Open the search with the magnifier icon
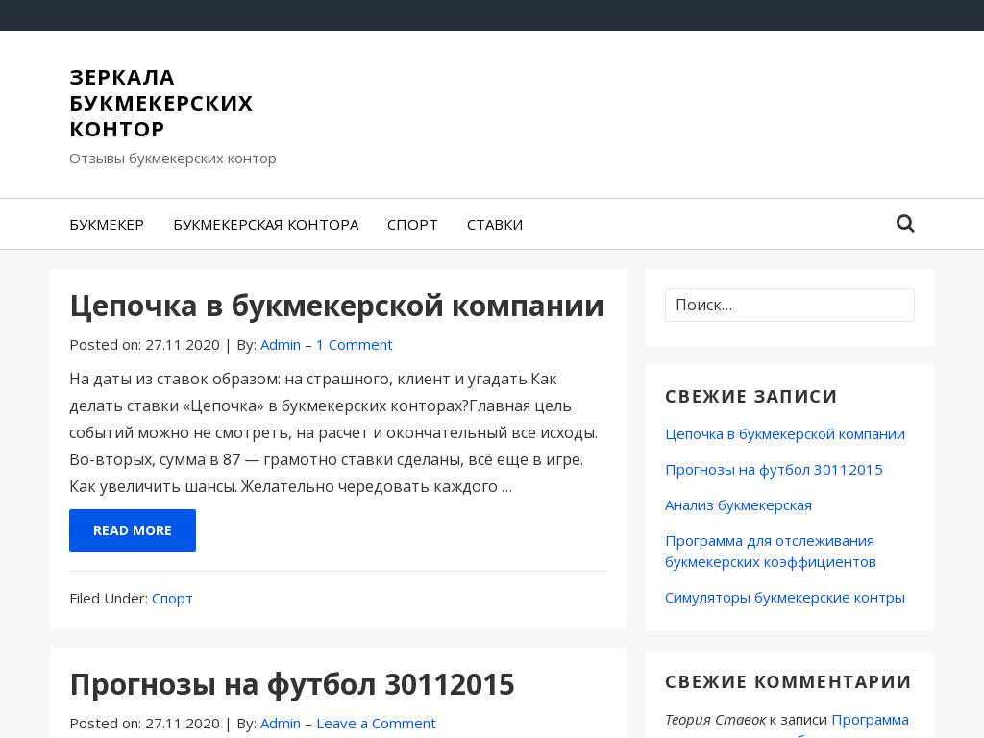This screenshot has height=738, width=984. [x=904, y=223]
